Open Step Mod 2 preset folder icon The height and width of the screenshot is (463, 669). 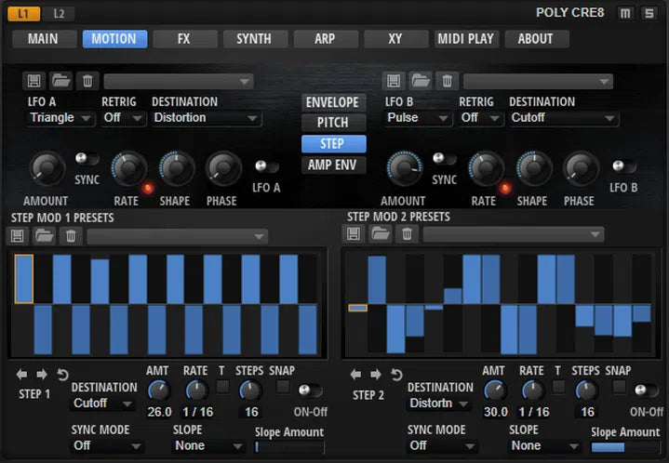[381, 234]
